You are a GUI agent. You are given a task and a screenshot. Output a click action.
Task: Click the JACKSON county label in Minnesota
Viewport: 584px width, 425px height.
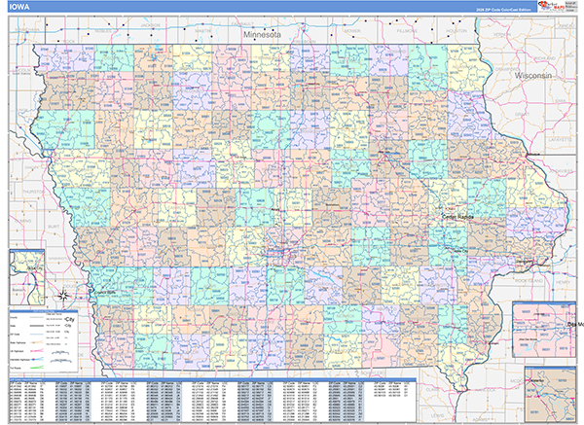tap(151, 25)
